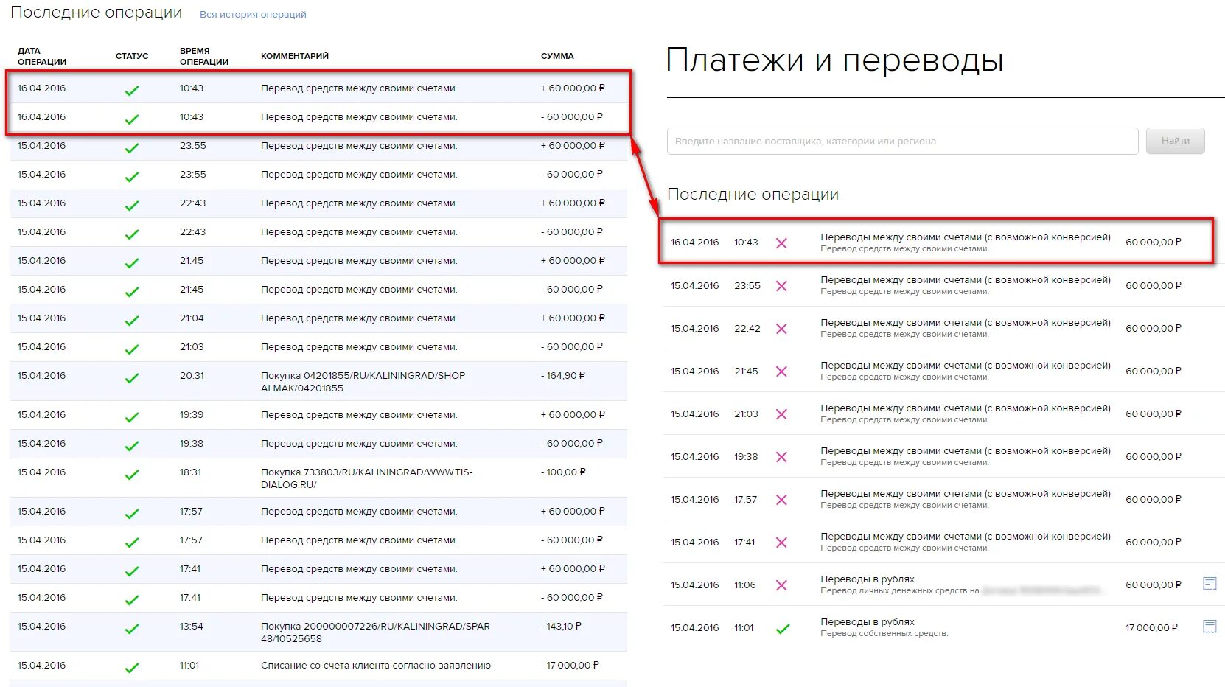The image size is (1225, 687).
Task: Click red cross in payments list 21:03 row
Action: tap(781, 414)
